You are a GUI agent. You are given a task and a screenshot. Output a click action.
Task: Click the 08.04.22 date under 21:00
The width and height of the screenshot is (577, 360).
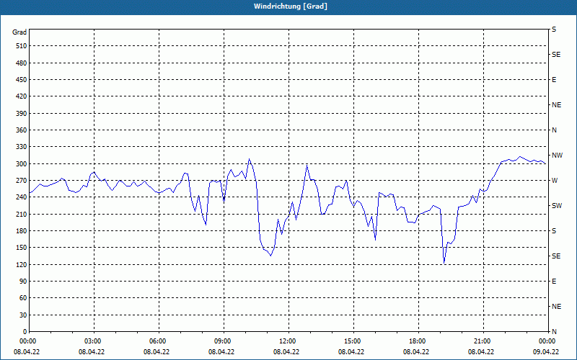coord(481,352)
